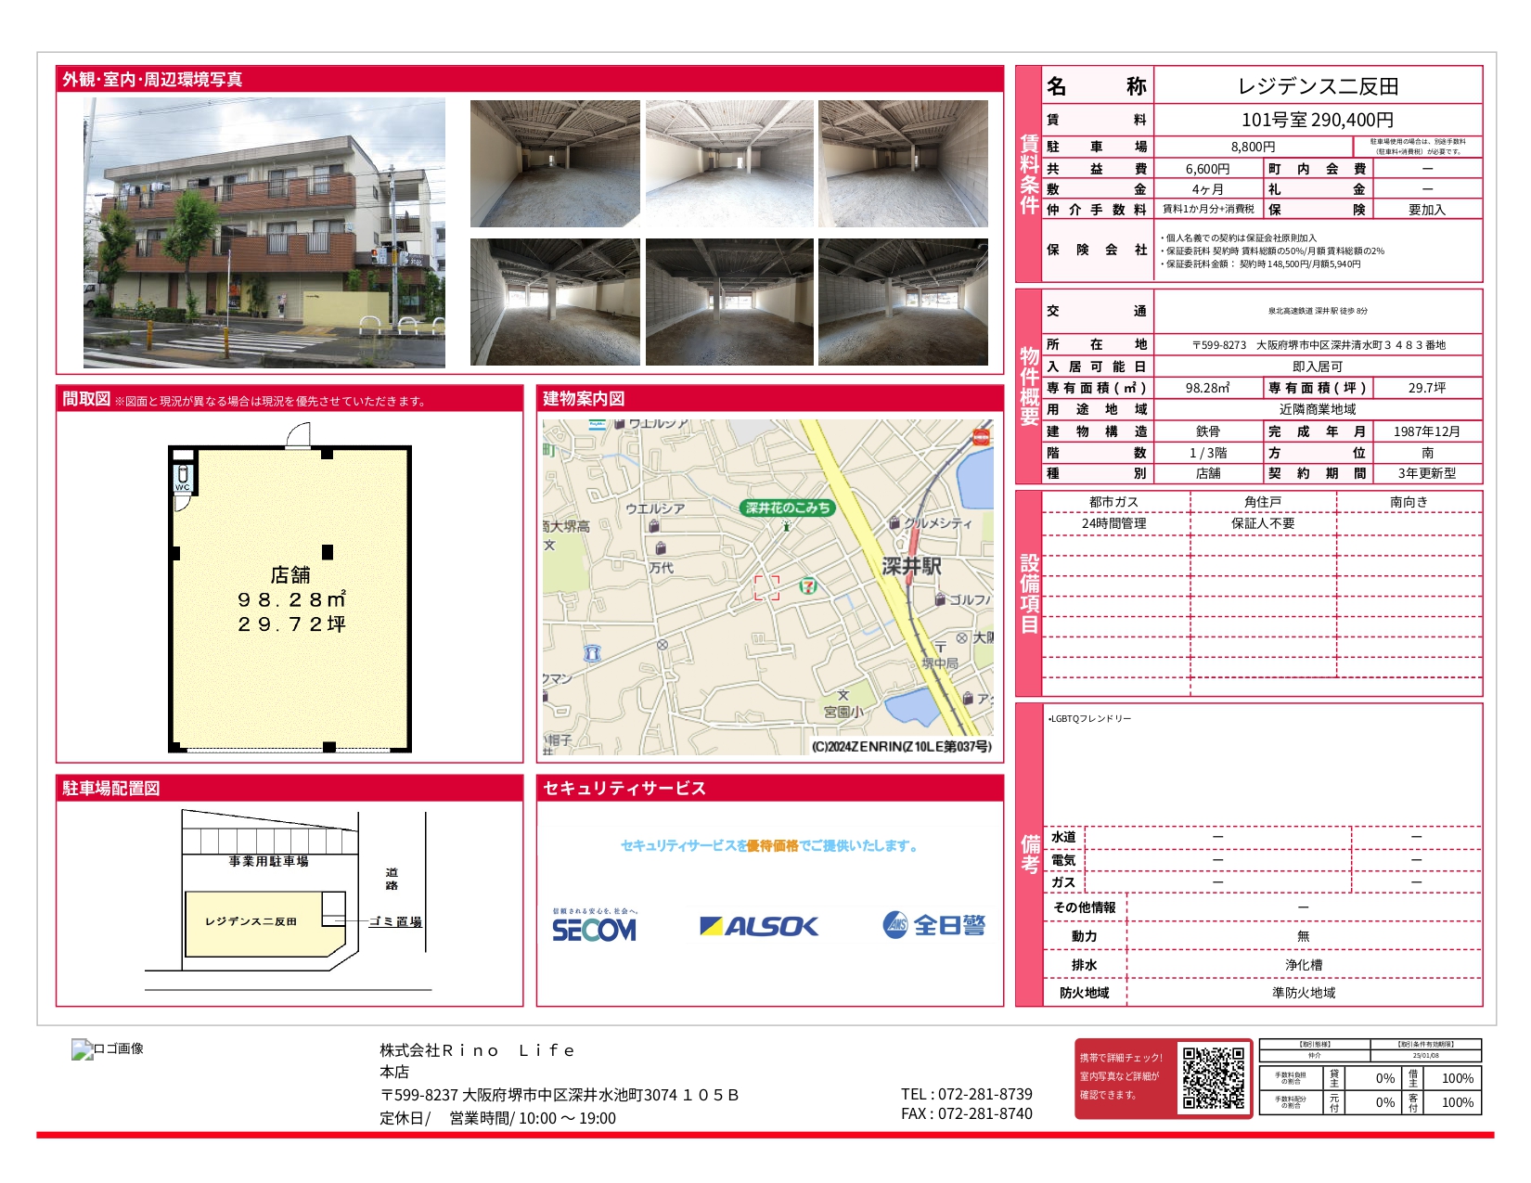Click the LGBTQフレンドリー remark
Viewport: 1531px width, 1183px height.
(x=1089, y=718)
